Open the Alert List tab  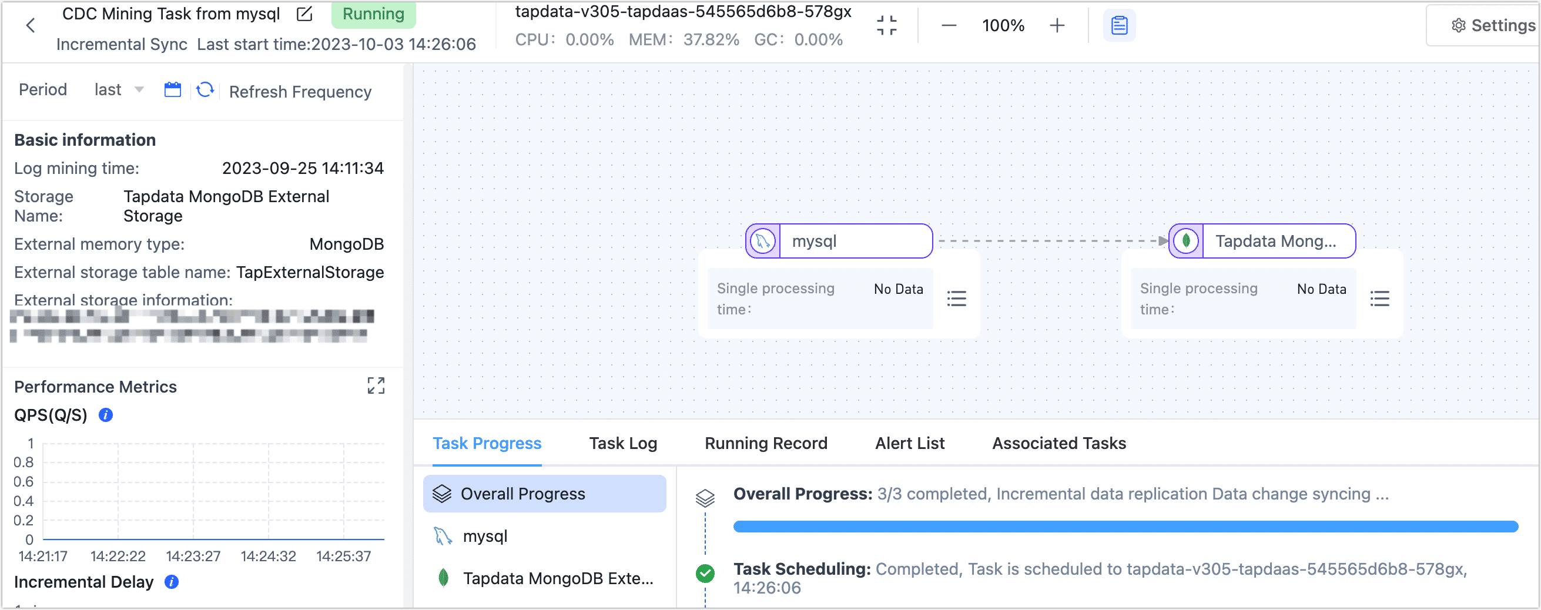click(x=909, y=443)
